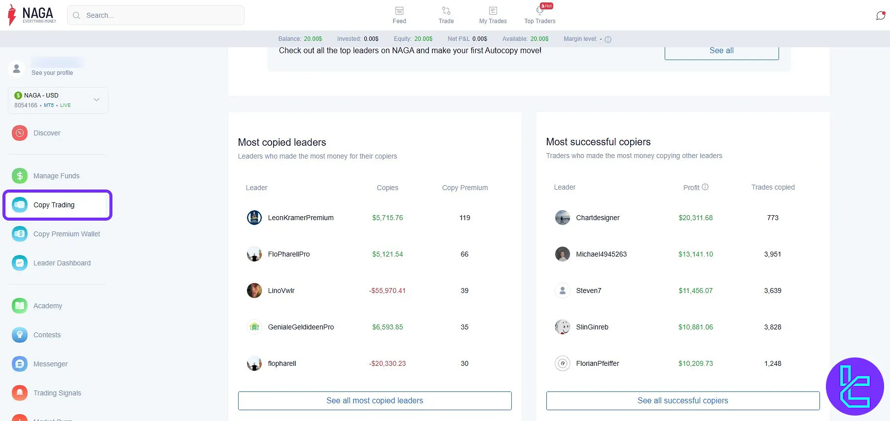
Task: Click the Steven7 default avatar icon
Action: click(x=563, y=291)
